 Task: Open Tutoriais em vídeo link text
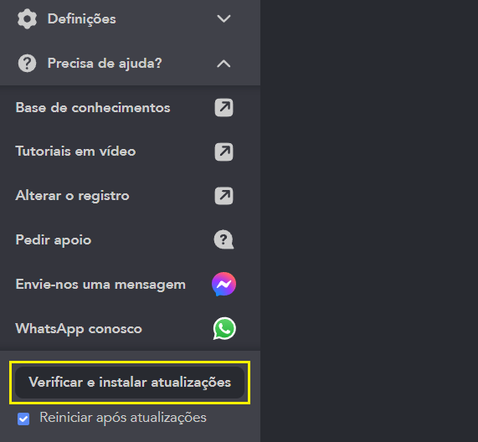(75, 152)
